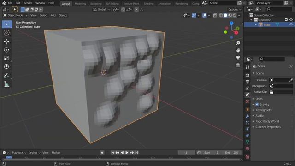Toggle the camera view icon
Image resolution: width=295 pixels, height=166 pixels.
click(238, 58)
